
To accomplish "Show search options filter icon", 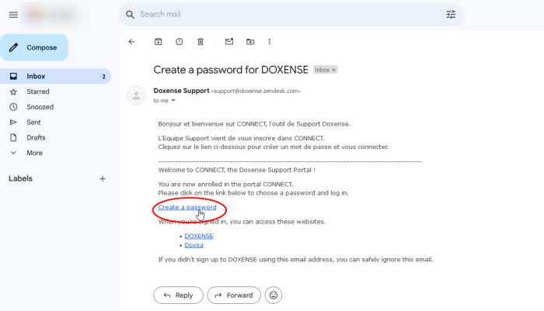I will [x=451, y=14].
